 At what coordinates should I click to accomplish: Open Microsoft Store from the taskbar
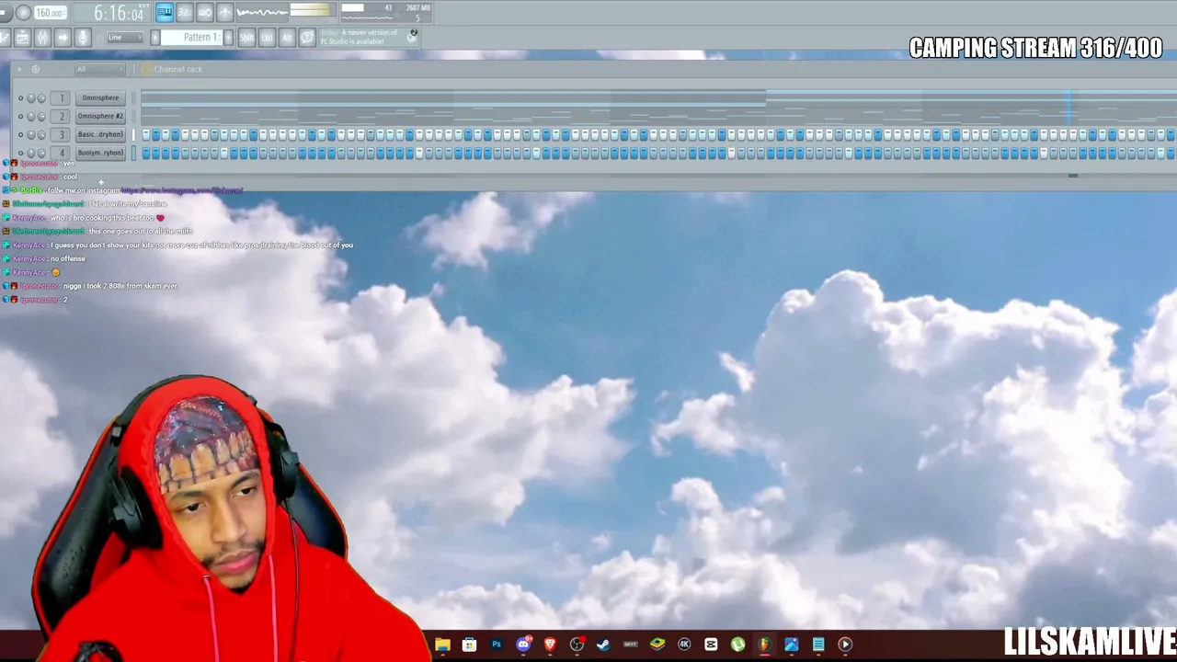point(469,645)
